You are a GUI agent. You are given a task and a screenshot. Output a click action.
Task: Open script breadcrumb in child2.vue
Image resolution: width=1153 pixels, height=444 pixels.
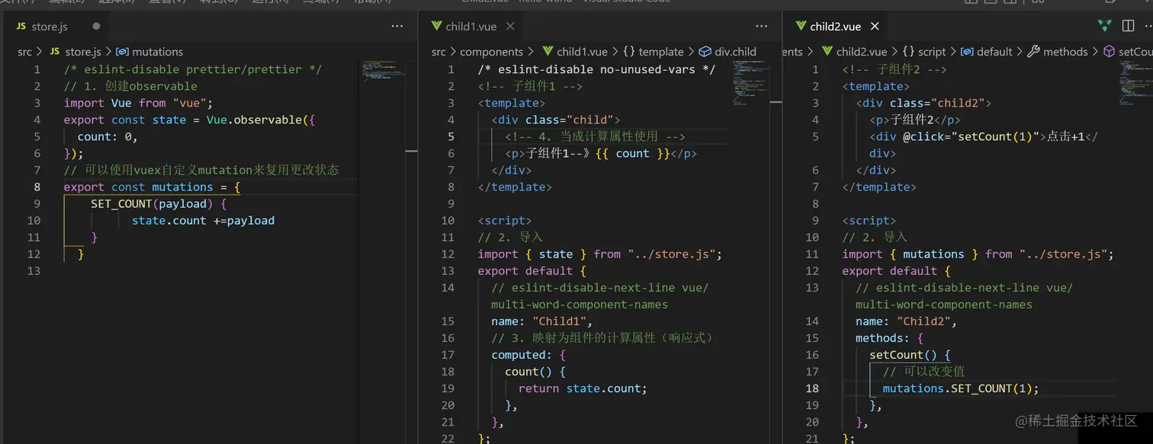(x=924, y=52)
